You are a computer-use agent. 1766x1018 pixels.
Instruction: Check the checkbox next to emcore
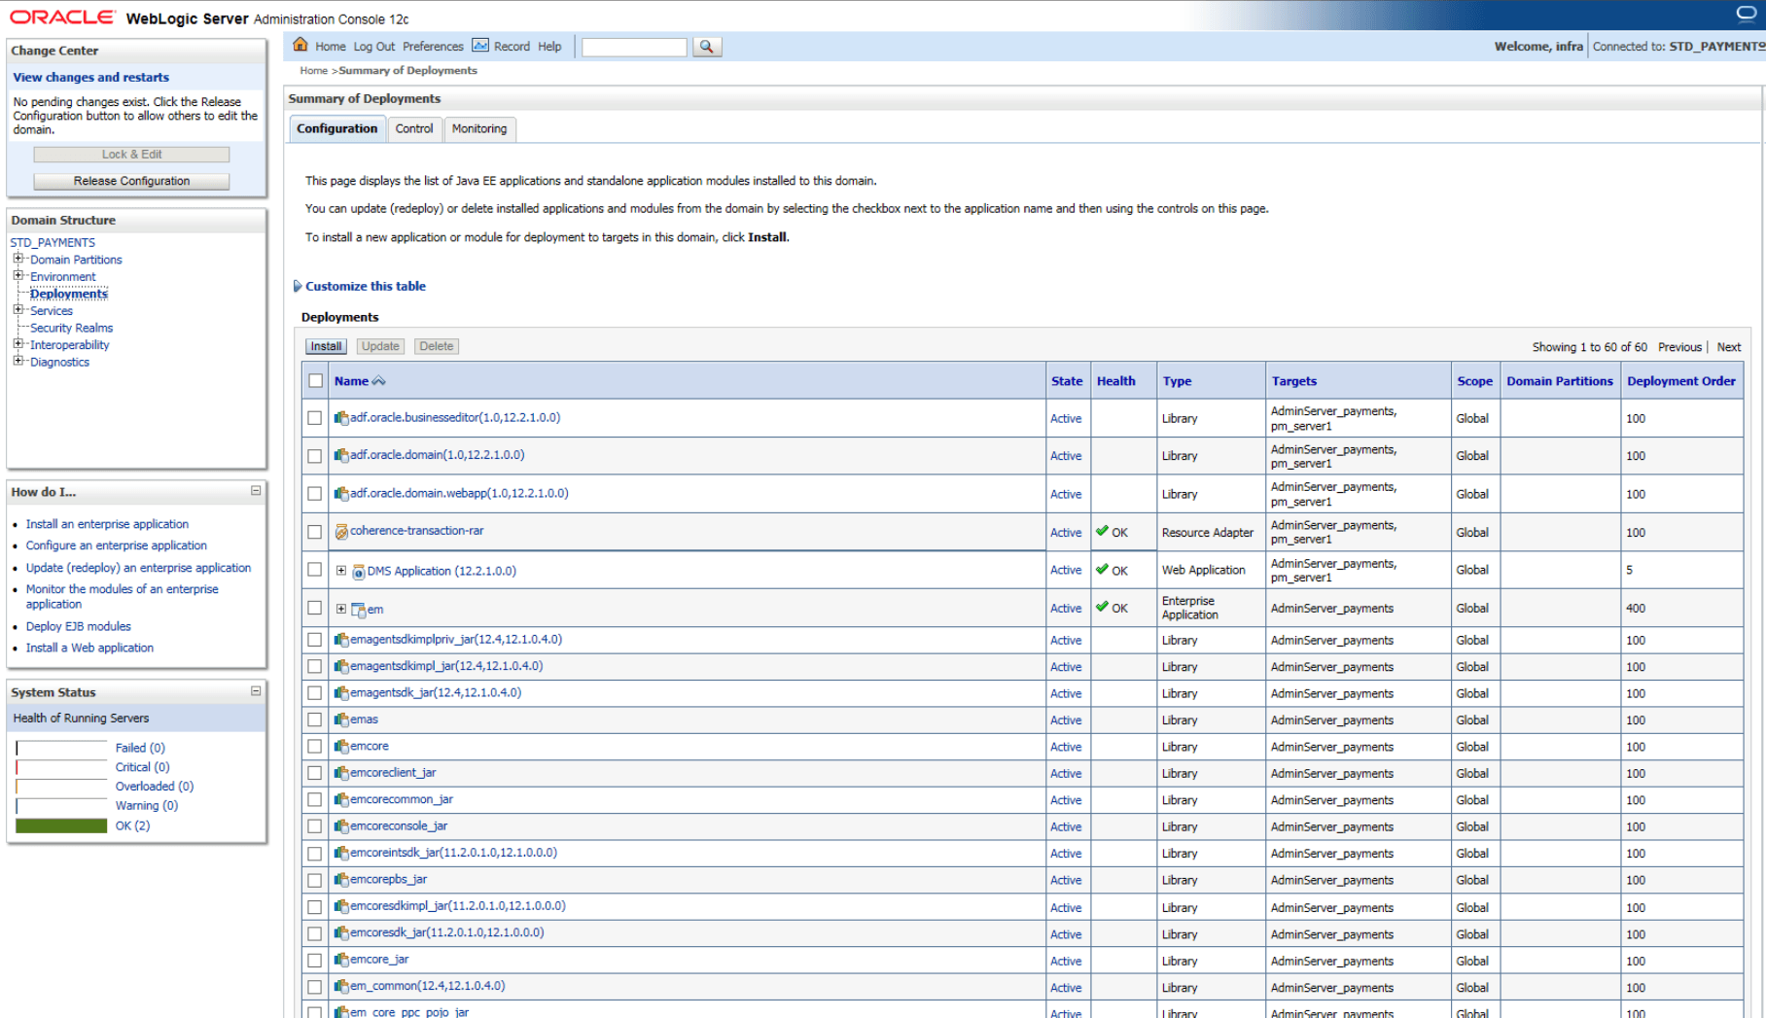[x=315, y=747]
